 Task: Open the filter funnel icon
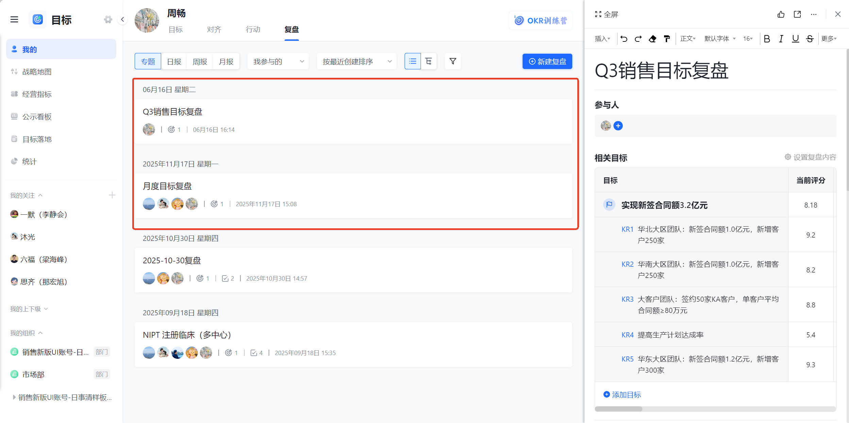click(453, 61)
